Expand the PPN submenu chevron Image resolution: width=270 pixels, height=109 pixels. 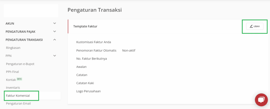tap(55, 56)
